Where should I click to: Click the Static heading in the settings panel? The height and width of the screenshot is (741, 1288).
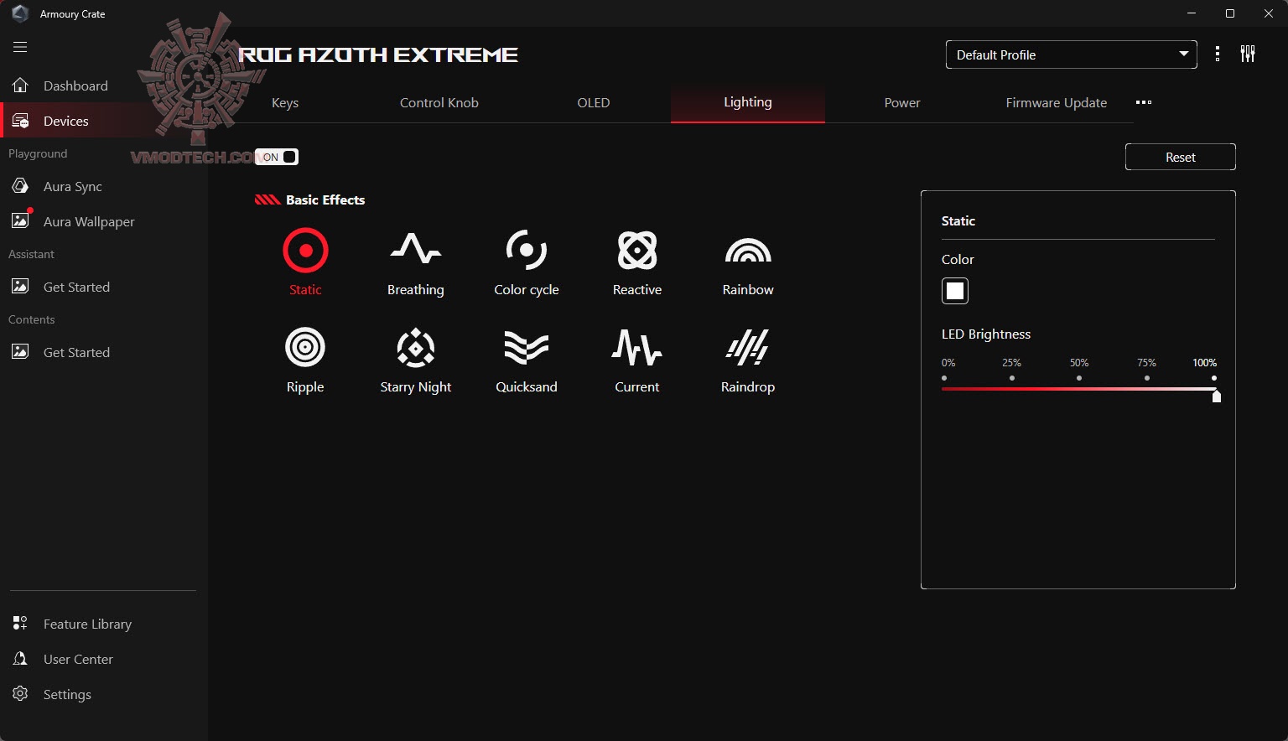point(958,220)
